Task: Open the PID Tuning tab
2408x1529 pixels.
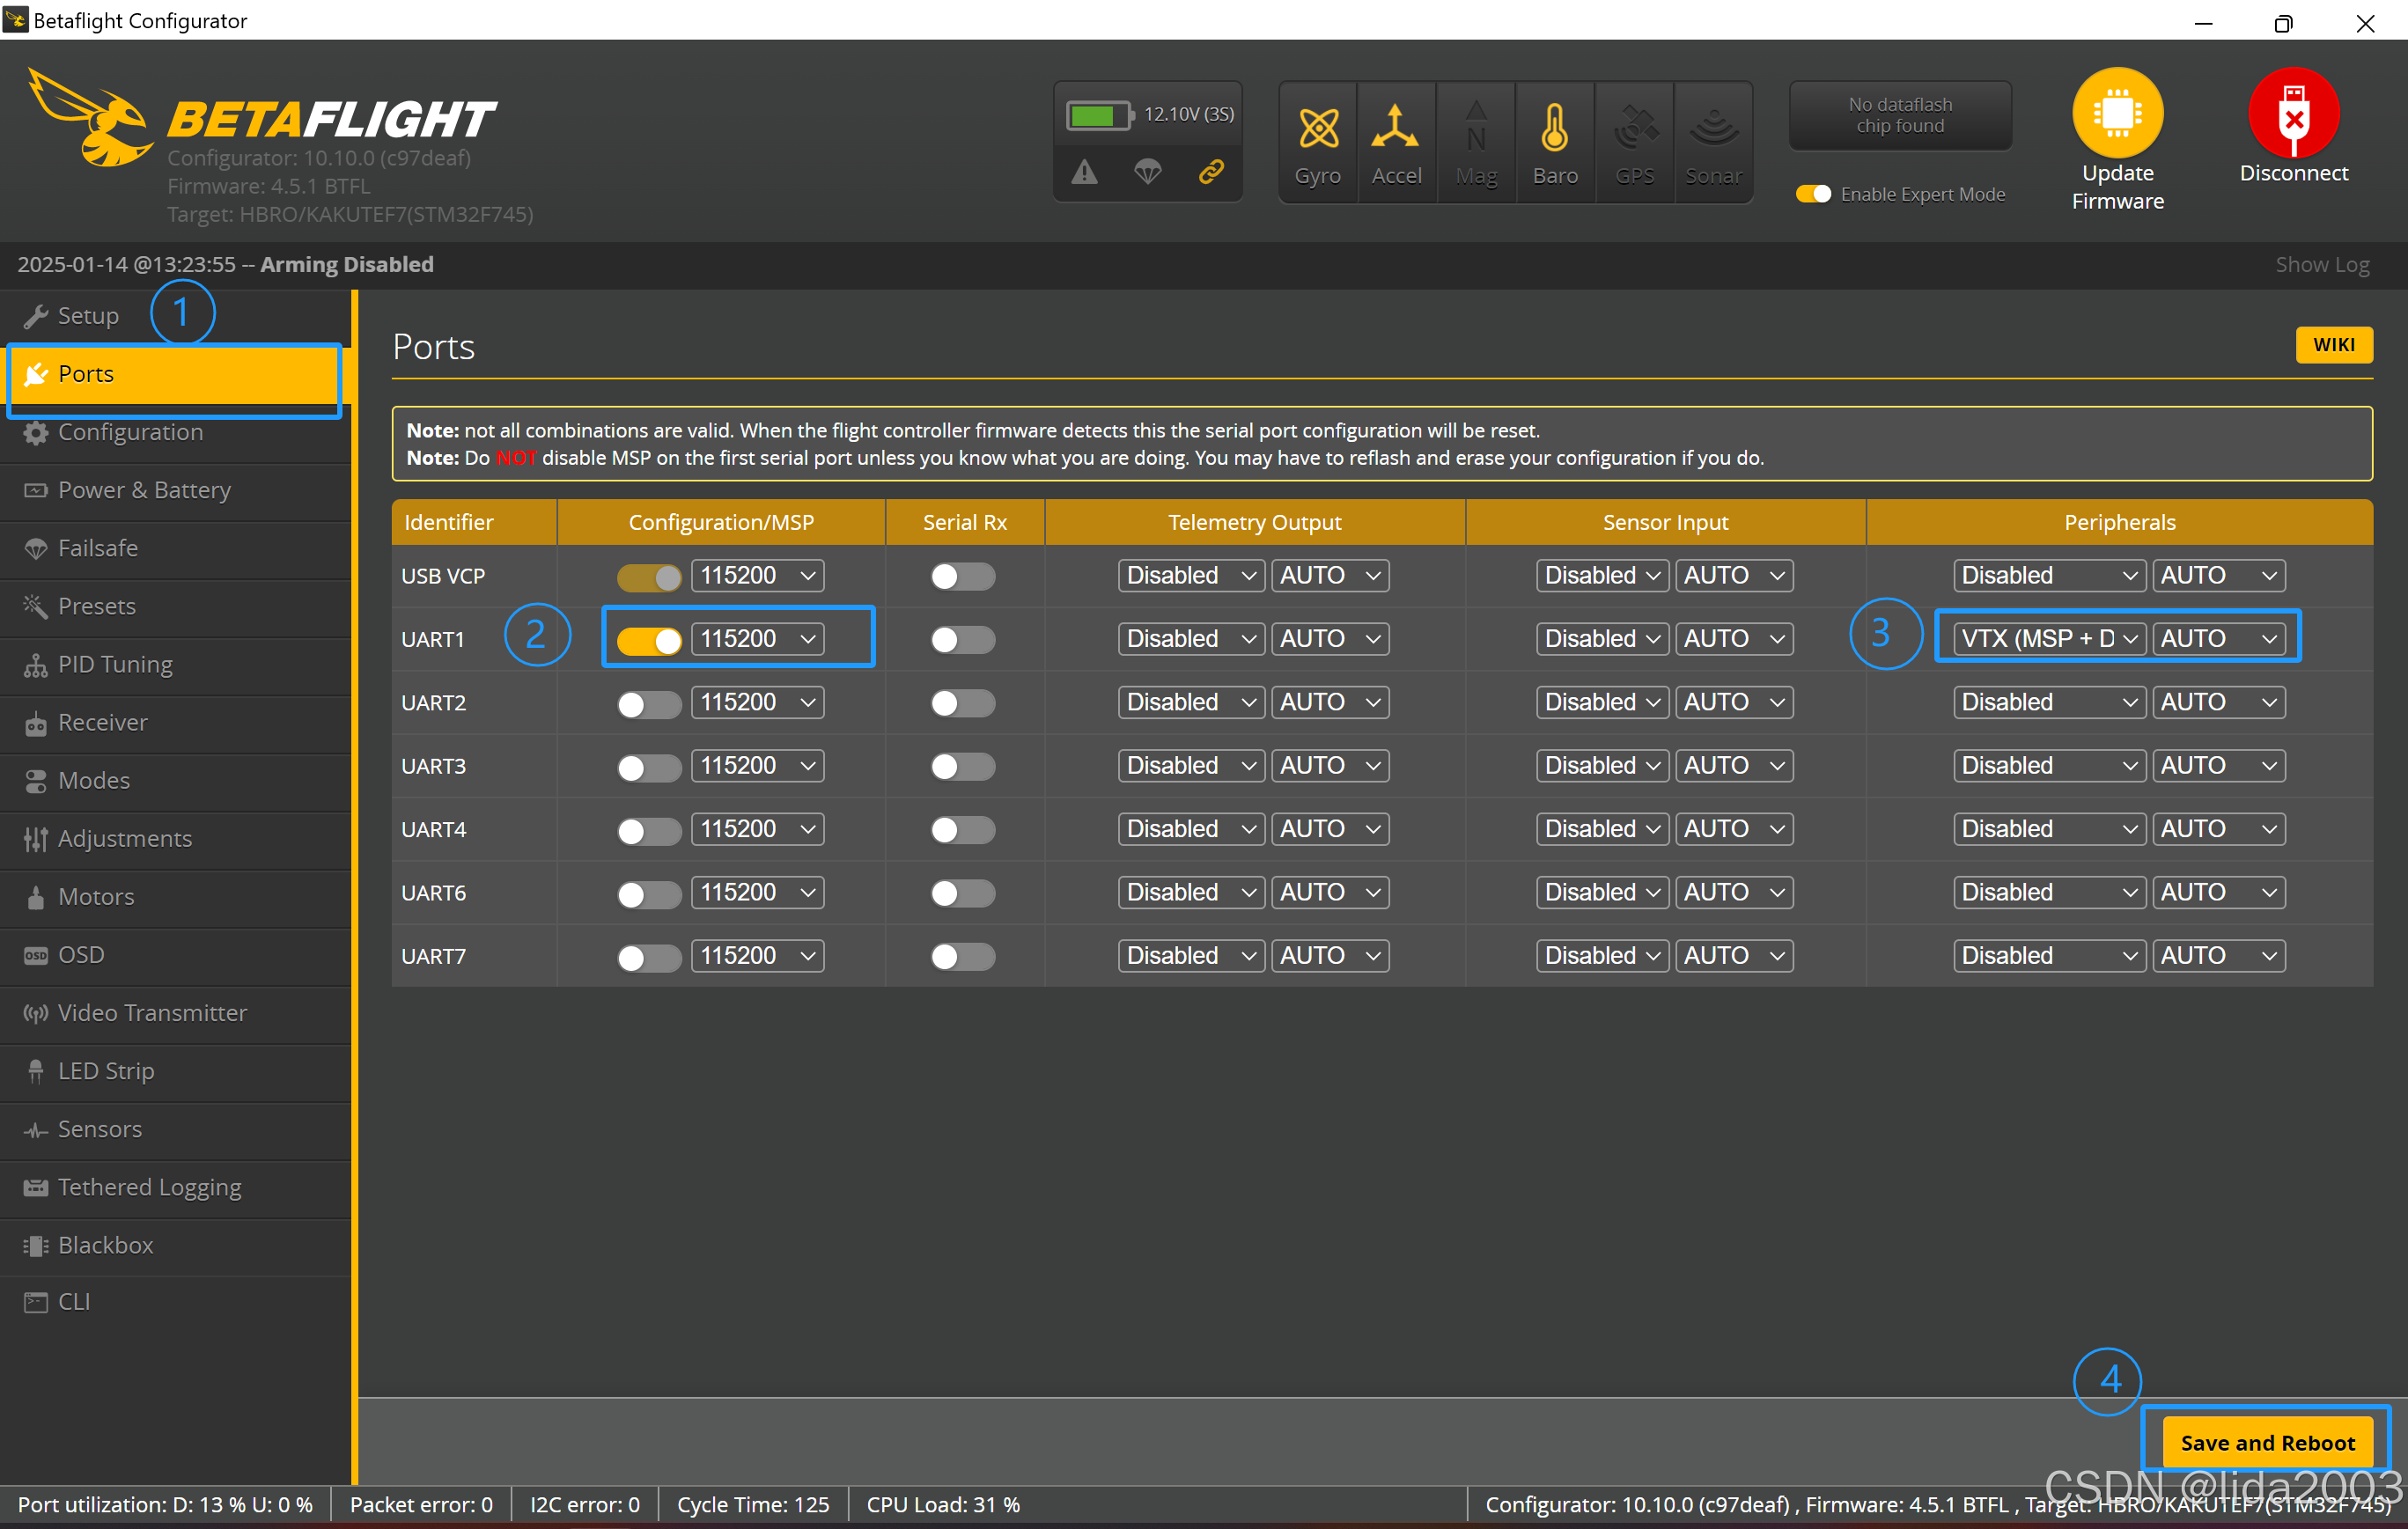Action: 175,665
